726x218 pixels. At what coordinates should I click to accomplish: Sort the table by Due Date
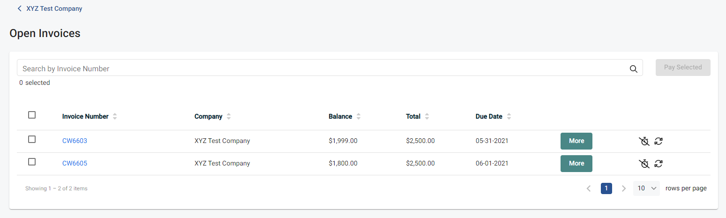509,117
